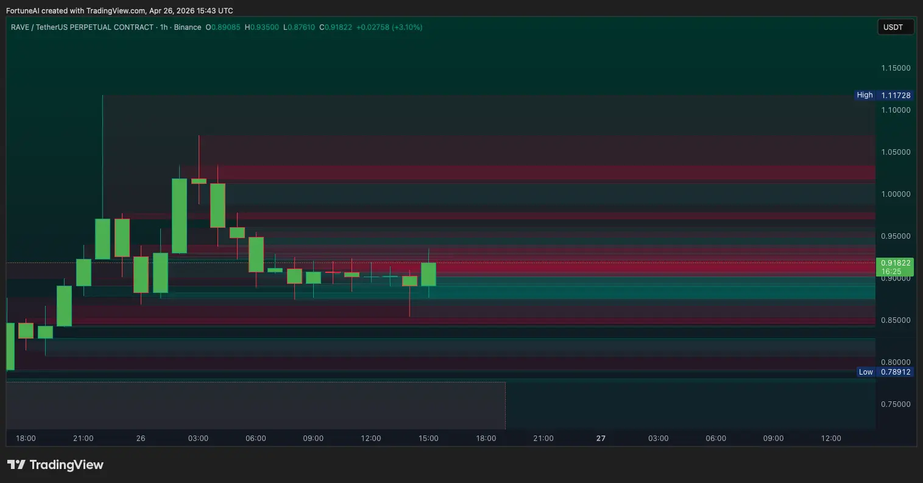Click the 1.10000 price axis label
923x483 pixels.
[896, 110]
